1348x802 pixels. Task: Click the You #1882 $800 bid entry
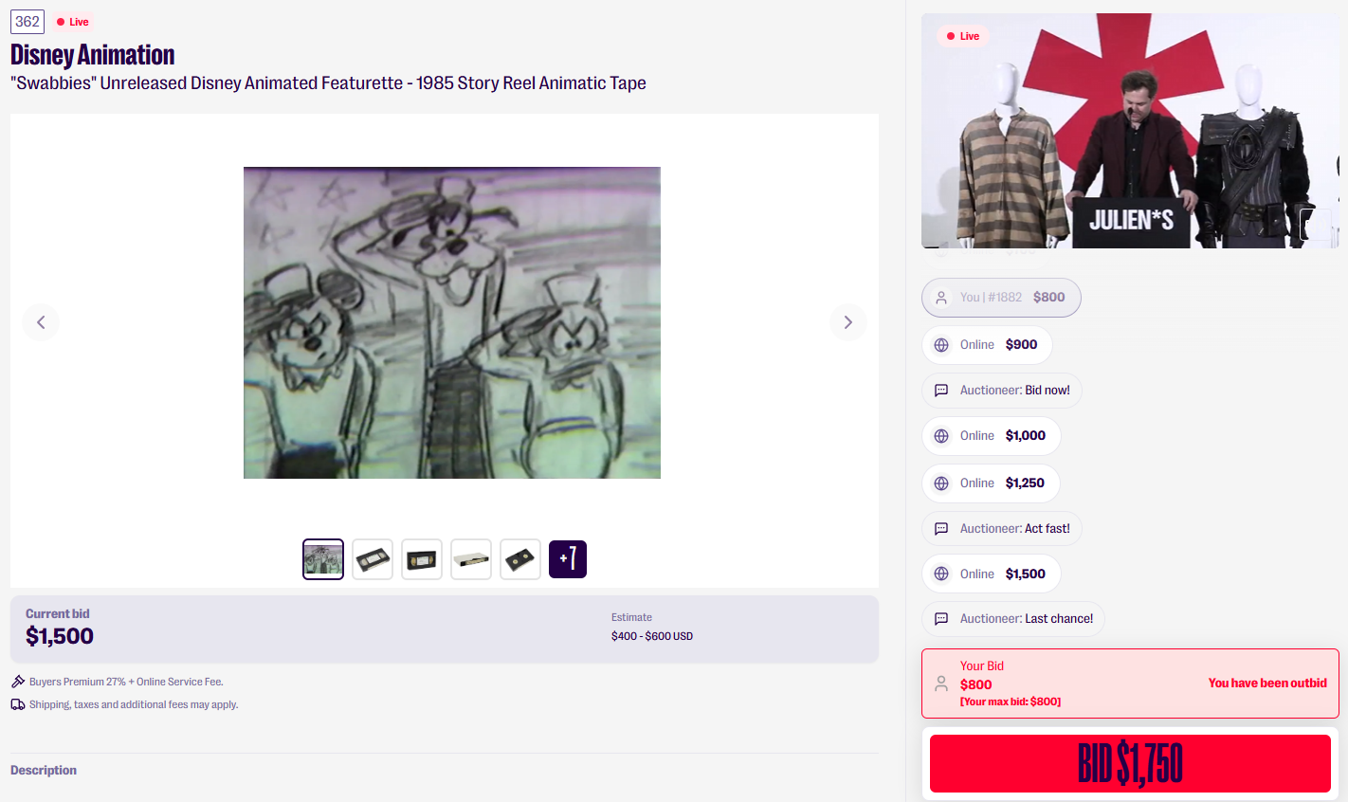[1001, 298]
